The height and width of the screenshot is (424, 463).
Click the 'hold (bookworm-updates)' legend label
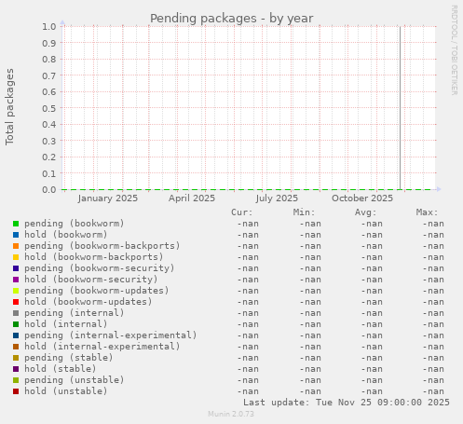(x=89, y=302)
